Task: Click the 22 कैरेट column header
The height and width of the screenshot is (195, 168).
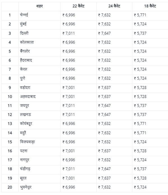Action: click(x=78, y=6)
